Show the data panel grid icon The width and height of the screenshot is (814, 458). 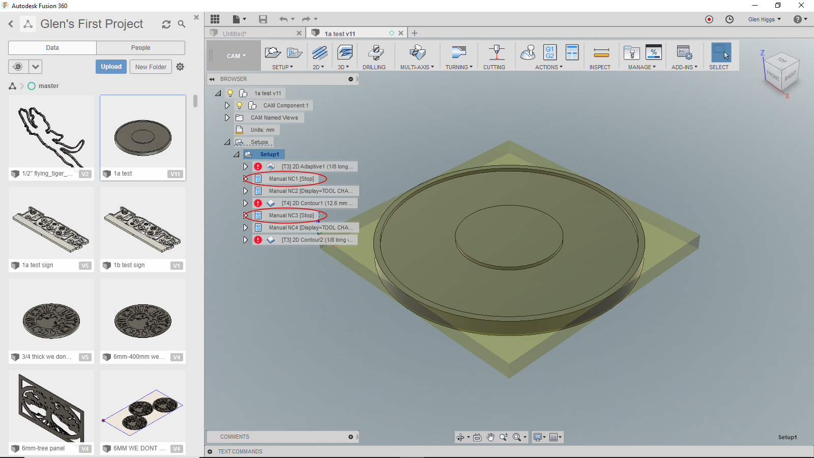click(x=215, y=19)
